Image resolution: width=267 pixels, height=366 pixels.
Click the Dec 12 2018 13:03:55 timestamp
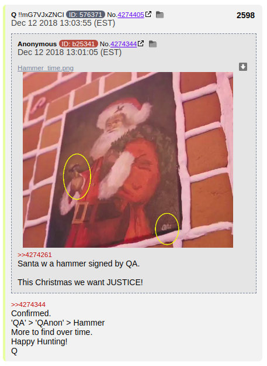(x=63, y=23)
